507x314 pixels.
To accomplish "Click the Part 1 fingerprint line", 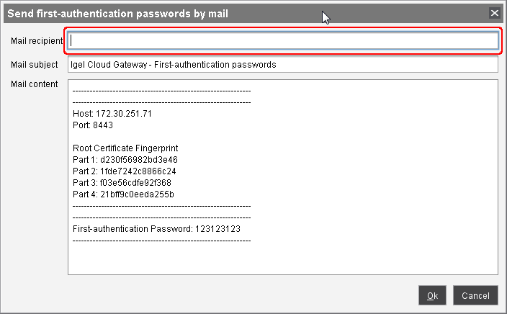I will tap(125, 160).
